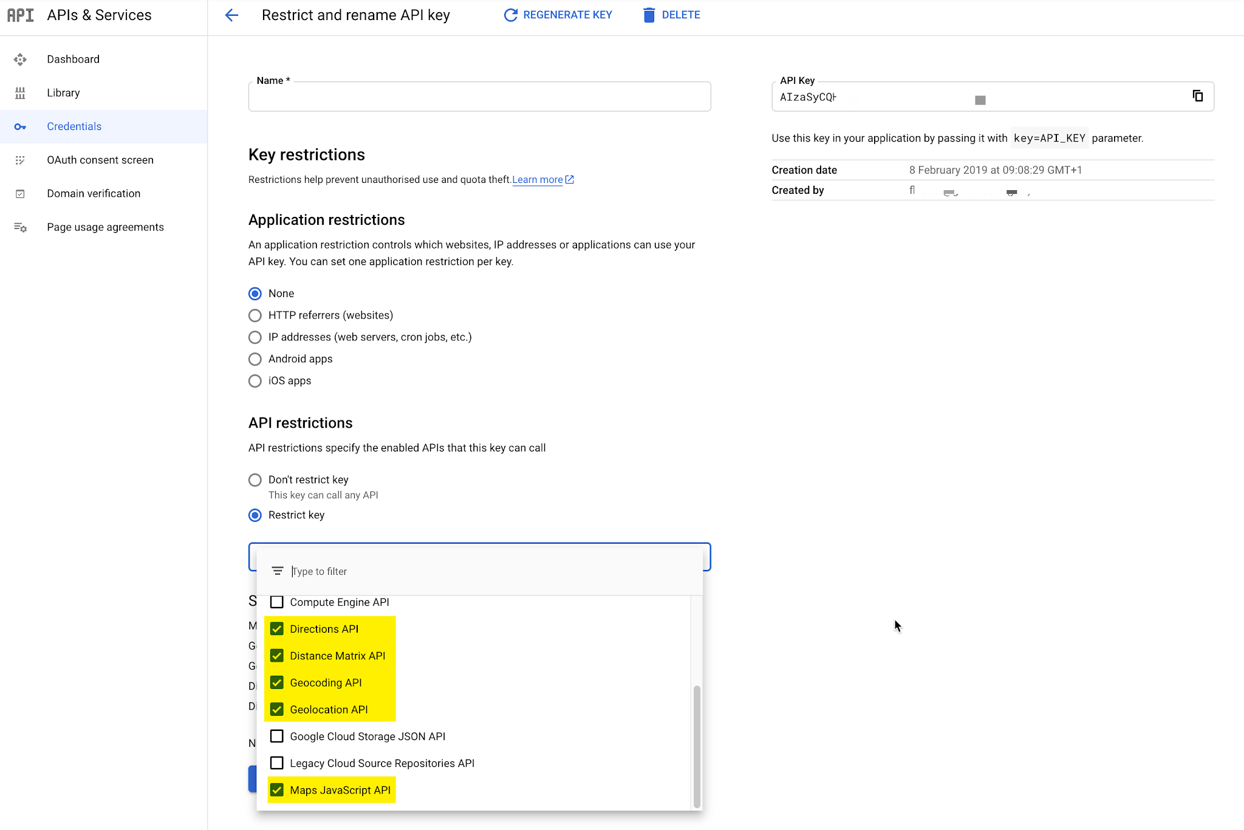Open the Library section
Screen dimensions: 1244x830
[x=63, y=92]
